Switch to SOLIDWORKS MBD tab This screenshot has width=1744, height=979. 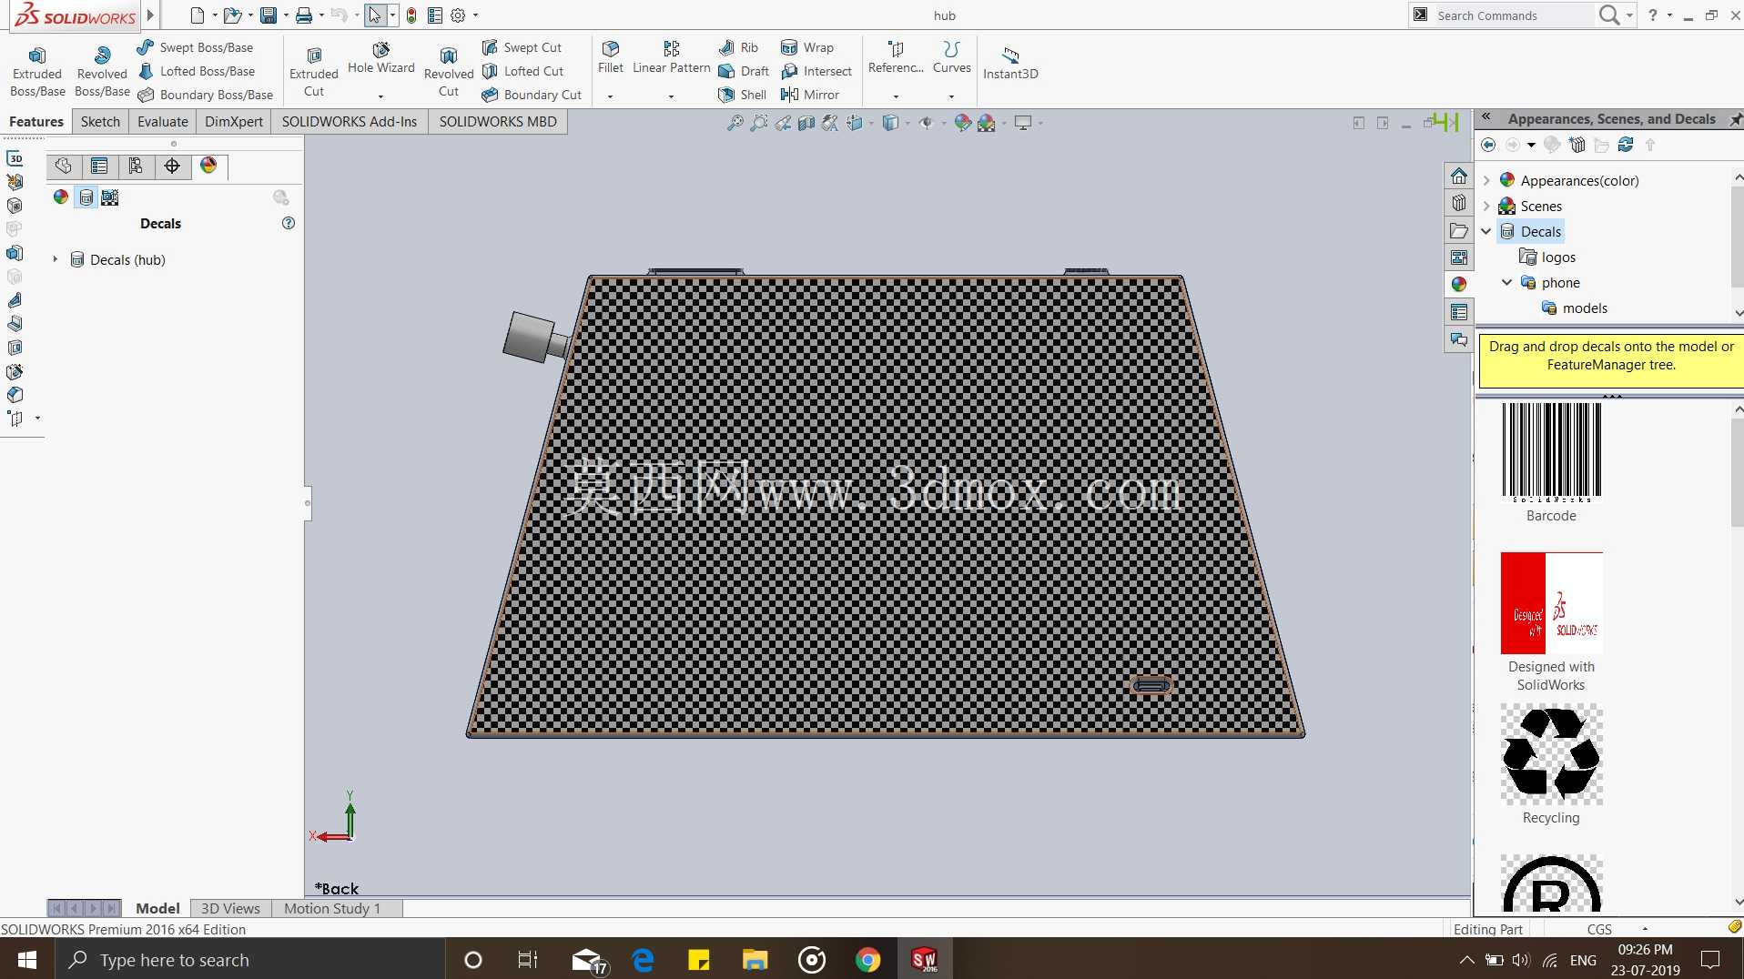point(498,121)
